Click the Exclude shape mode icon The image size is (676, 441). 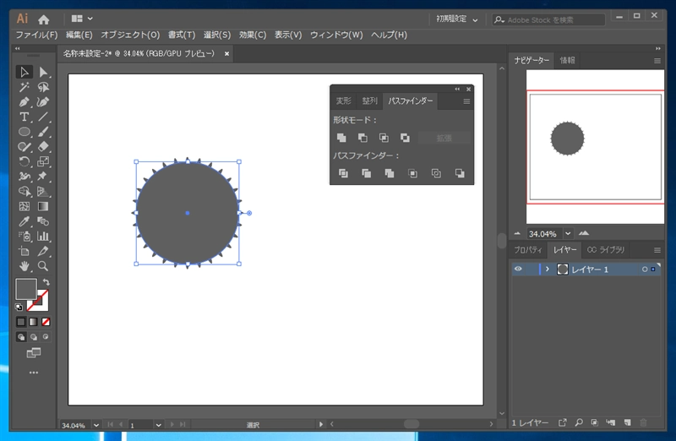point(405,138)
